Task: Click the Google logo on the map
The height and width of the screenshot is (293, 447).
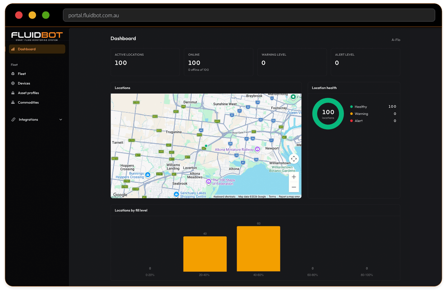Action: click(x=120, y=195)
